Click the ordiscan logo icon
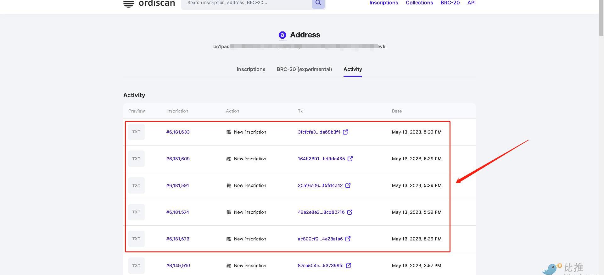Image resolution: width=604 pixels, height=275 pixels. (128, 3)
